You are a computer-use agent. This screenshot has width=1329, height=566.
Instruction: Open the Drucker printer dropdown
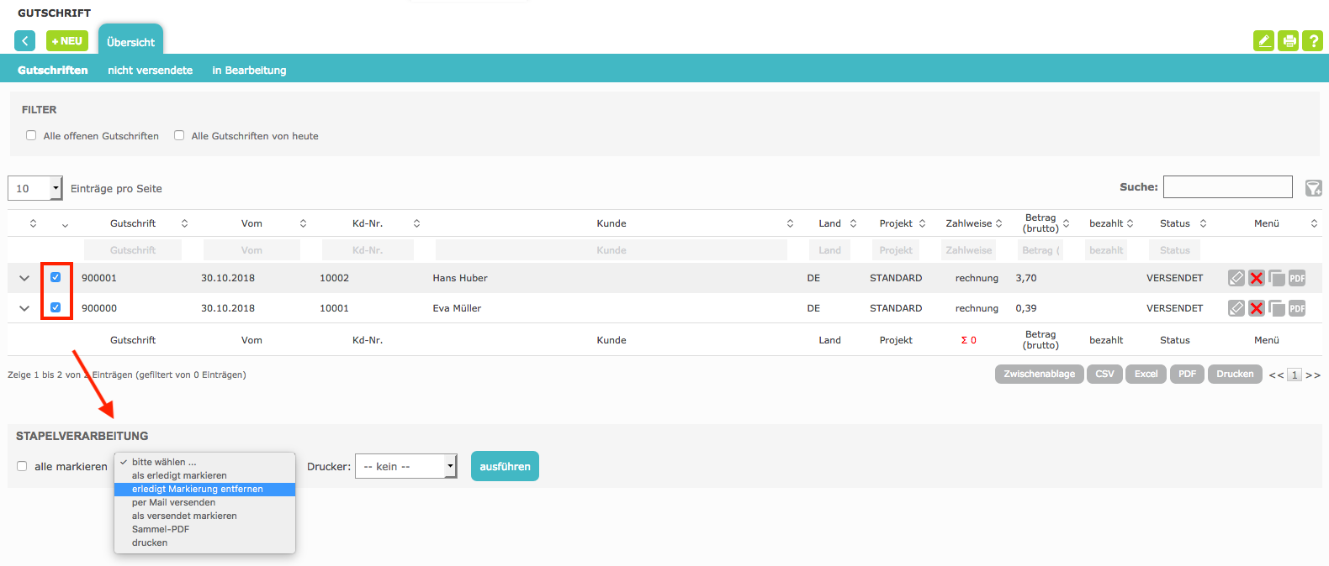coord(405,466)
